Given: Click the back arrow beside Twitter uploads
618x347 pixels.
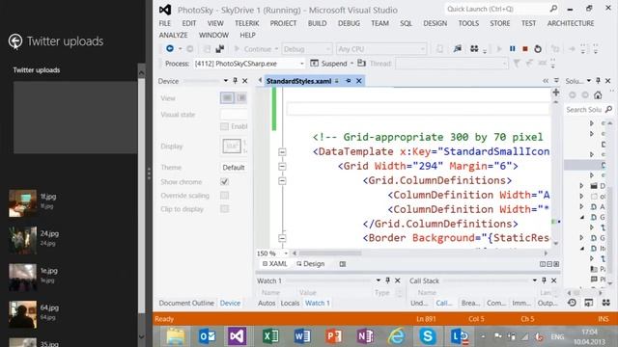Looking at the screenshot, I should [x=15, y=40].
